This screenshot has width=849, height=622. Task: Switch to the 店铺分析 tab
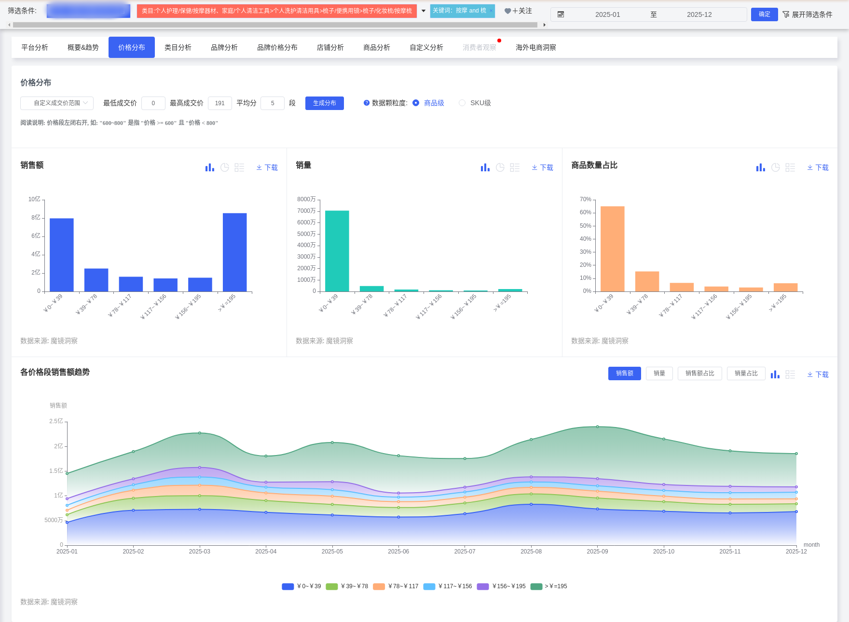coord(330,47)
